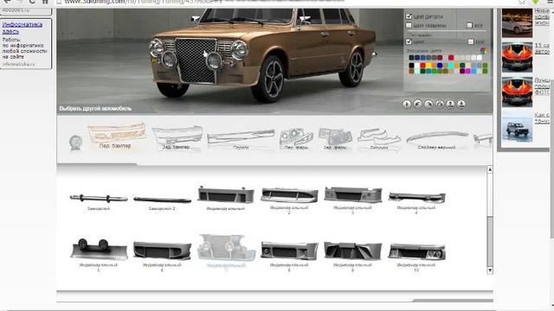The width and height of the screenshot is (554, 311).
Task: Open the 'Информатика здесь' ad link
Action: tap(23, 28)
